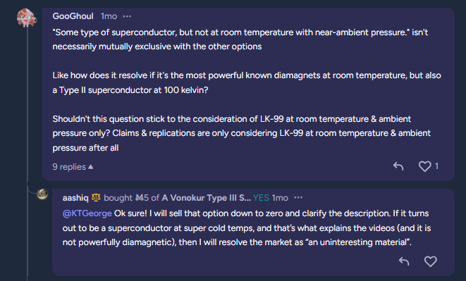The image size is (466, 281).
Task: Collapse the 9 replies thread
Action: pyautogui.click(x=73, y=167)
